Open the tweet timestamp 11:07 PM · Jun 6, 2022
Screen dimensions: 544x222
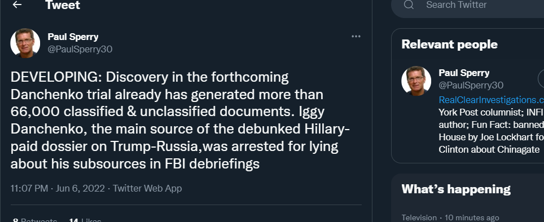pyautogui.click(x=58, y=188)
